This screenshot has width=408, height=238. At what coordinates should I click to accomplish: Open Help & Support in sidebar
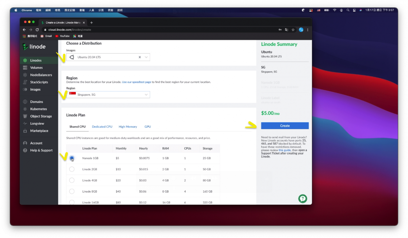(x=41, y=150)
